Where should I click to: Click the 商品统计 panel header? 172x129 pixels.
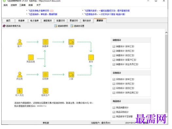131,101
